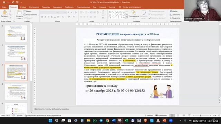Click the Cut scissors icon
Viewport: 221px width, 124px height.
tap(10, 11)
